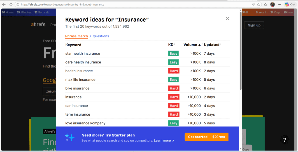Open the help question mark bubble
This screenshot has height=152, width=298.
(x=285, y=140)
